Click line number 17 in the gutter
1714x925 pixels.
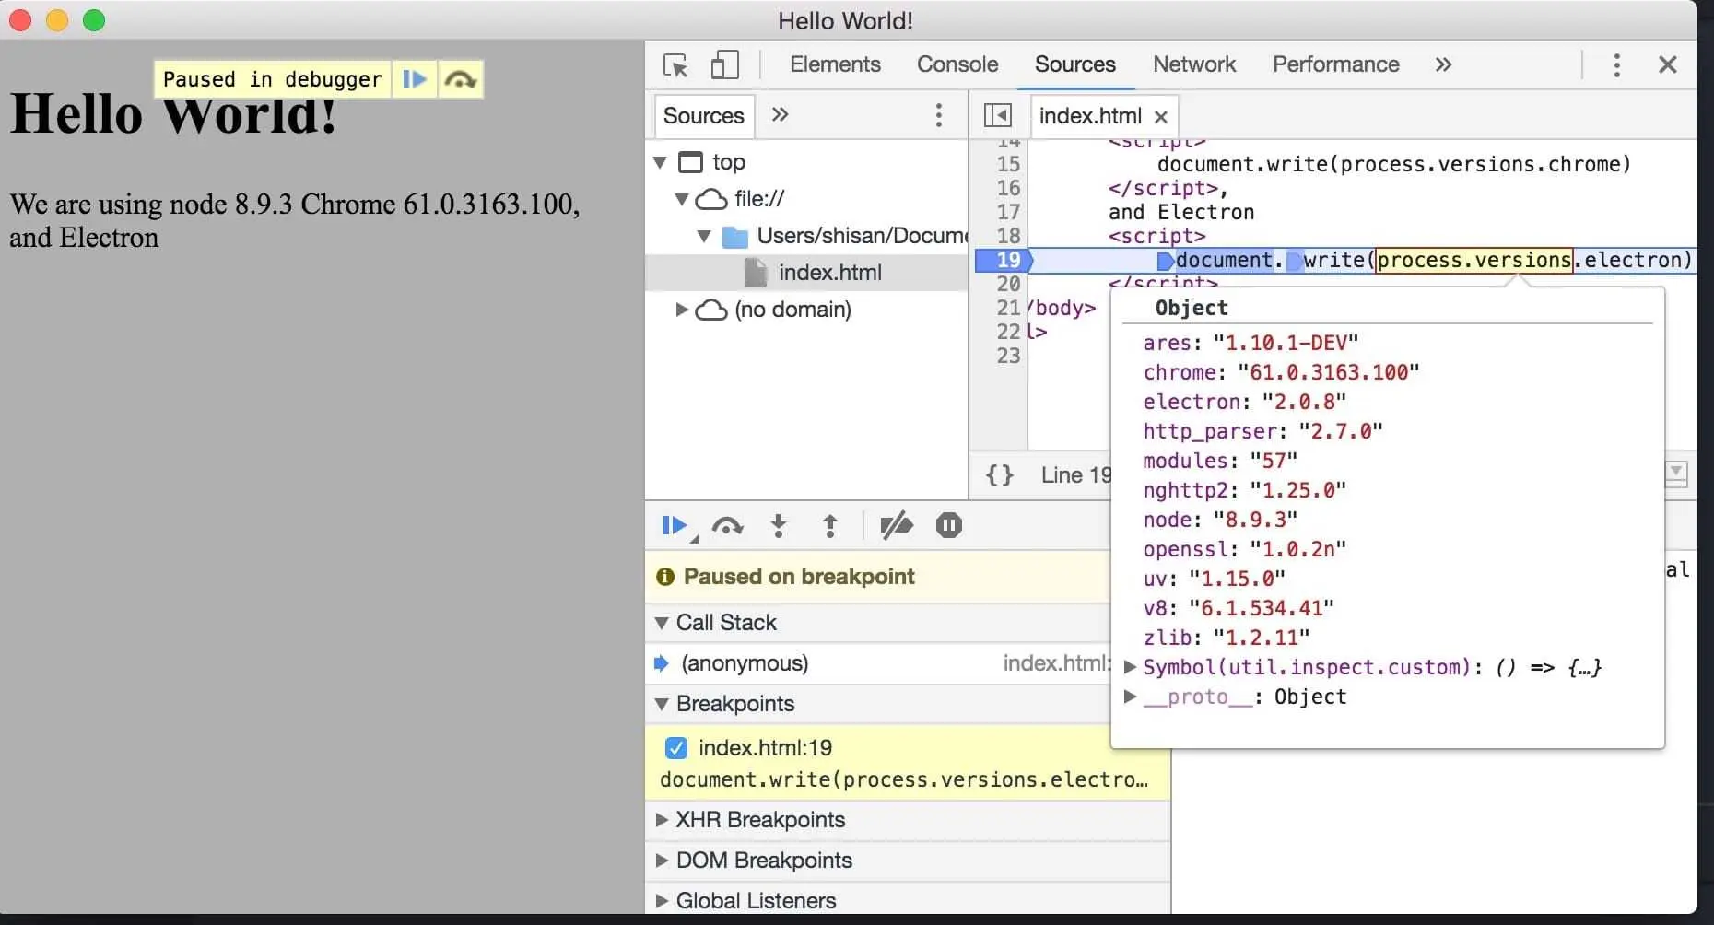1008,212
